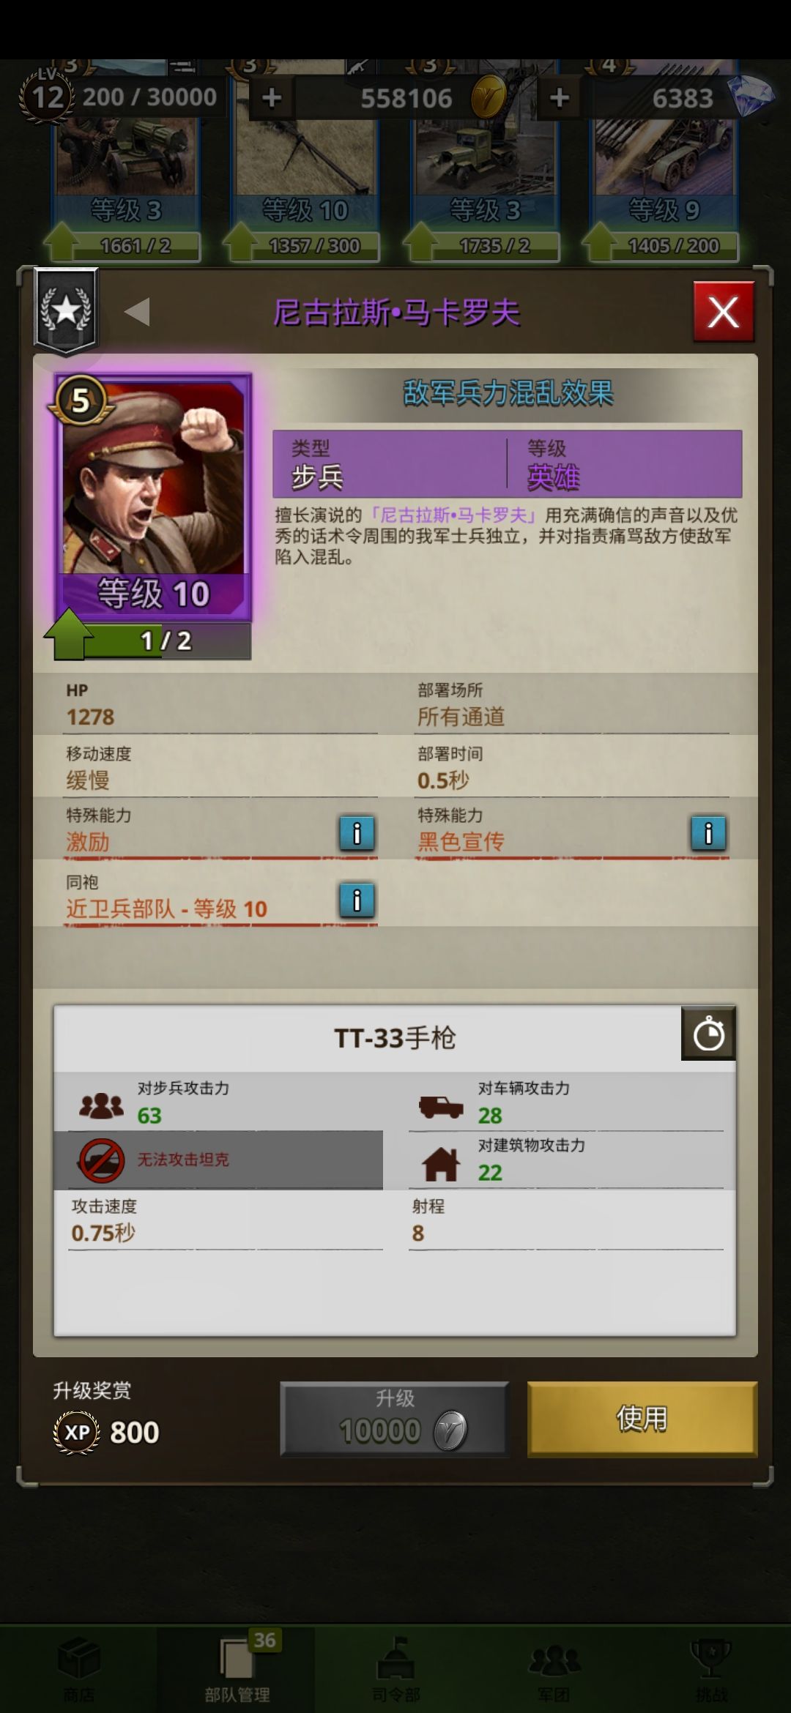Open the 部队管理 tab
Viewport: 791px width, 1713px height.
click(237, 1669)
